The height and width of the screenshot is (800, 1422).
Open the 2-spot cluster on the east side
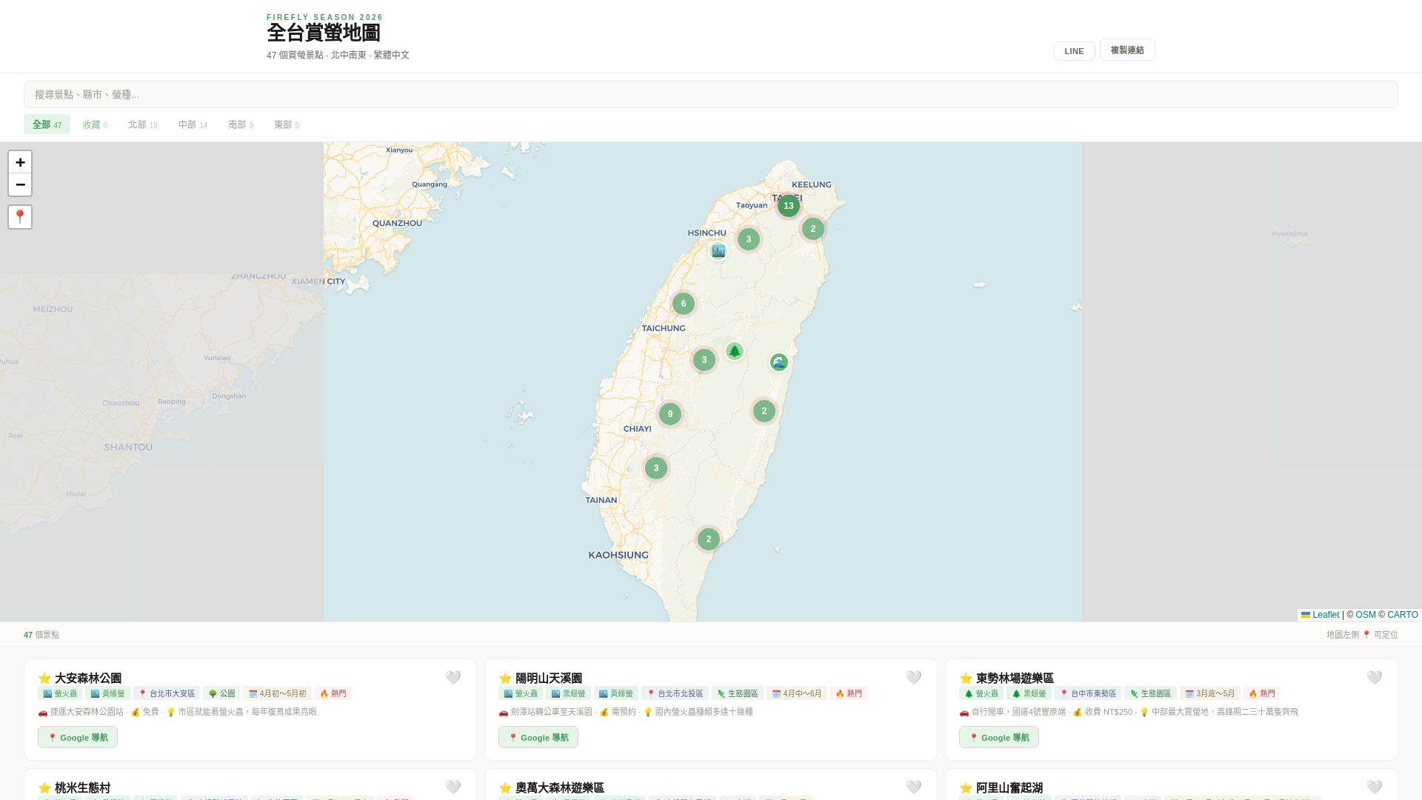point(764,411)
